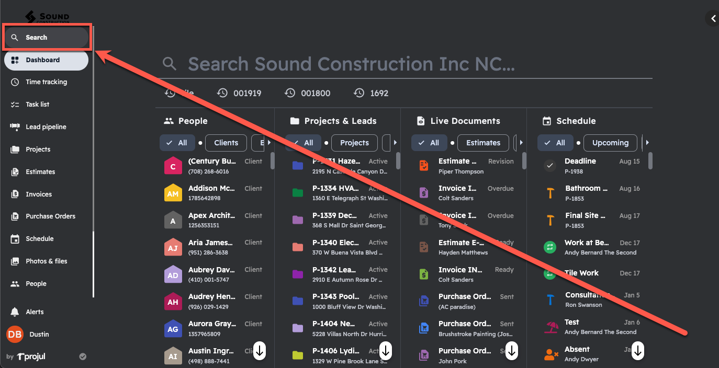Go to Estimates in the sidebar
The height and width of the screenshot is (368, 719).
pos(40,172)
